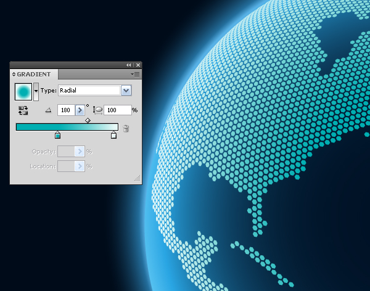Select the white gradient color stop

(x=113, y=135)
